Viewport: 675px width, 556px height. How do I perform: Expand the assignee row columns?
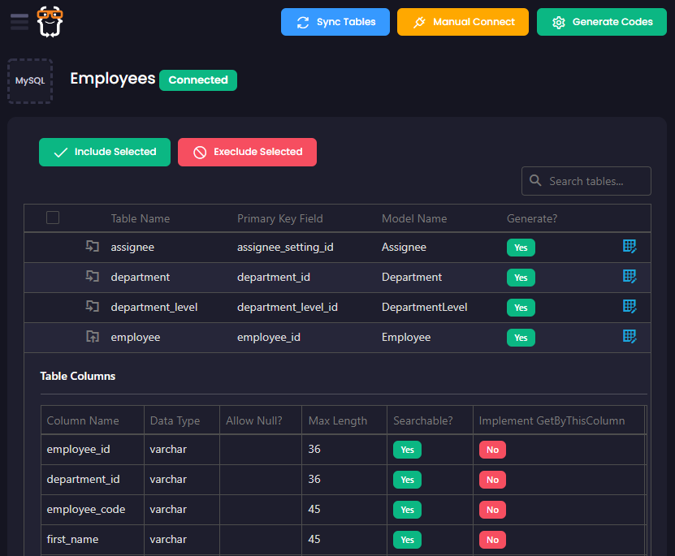tap(92, 247)
